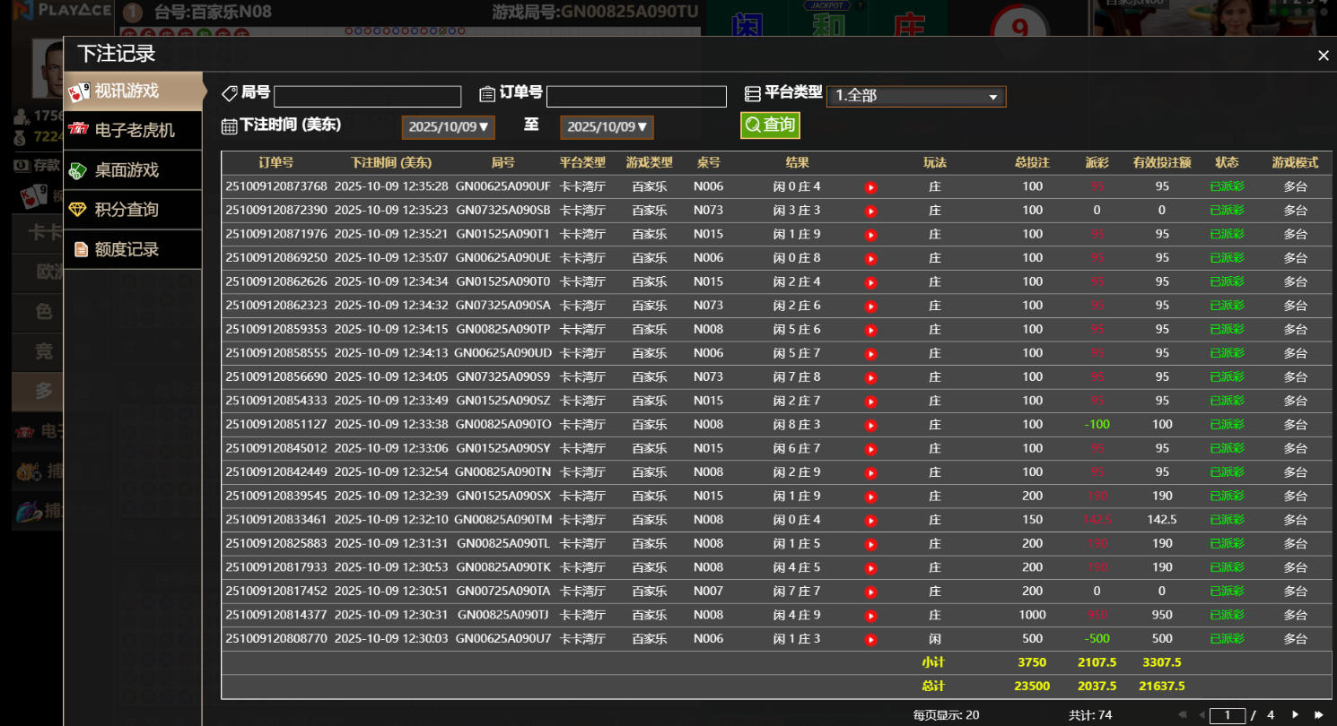Play replay for round GN01525A090SX
Image resolution: width=1337 pixels, height=726 pixels.
pyautogui.click(x=870, y=497)
